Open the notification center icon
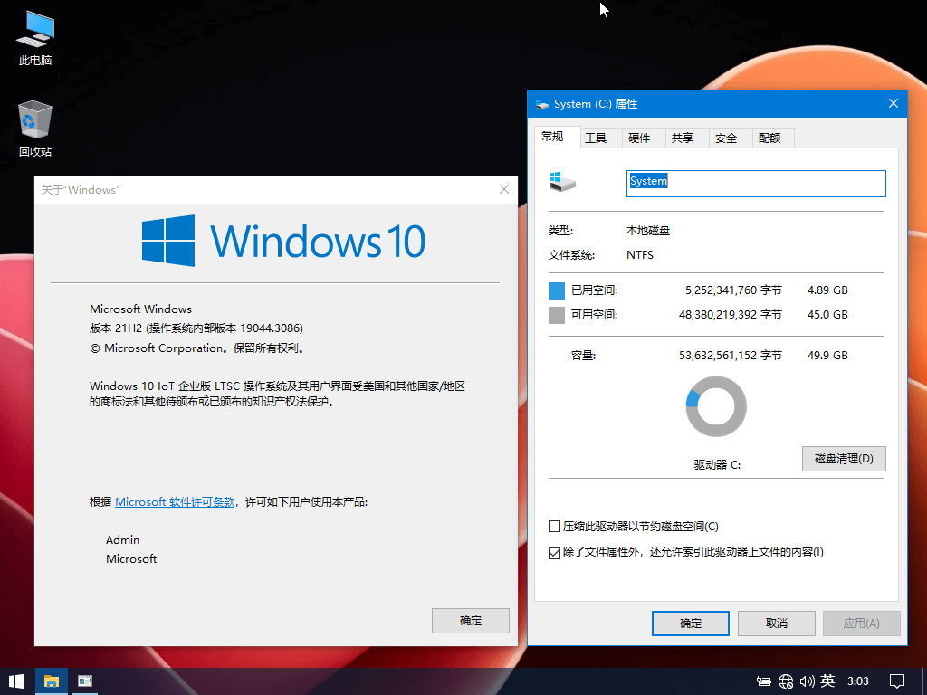Screen dimensions: 927x695 tap(897, 681)
